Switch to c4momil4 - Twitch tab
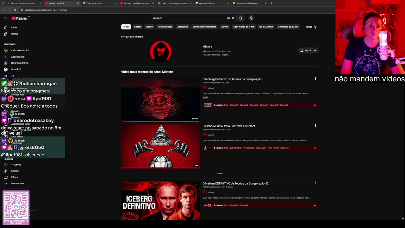 [212, 3]
